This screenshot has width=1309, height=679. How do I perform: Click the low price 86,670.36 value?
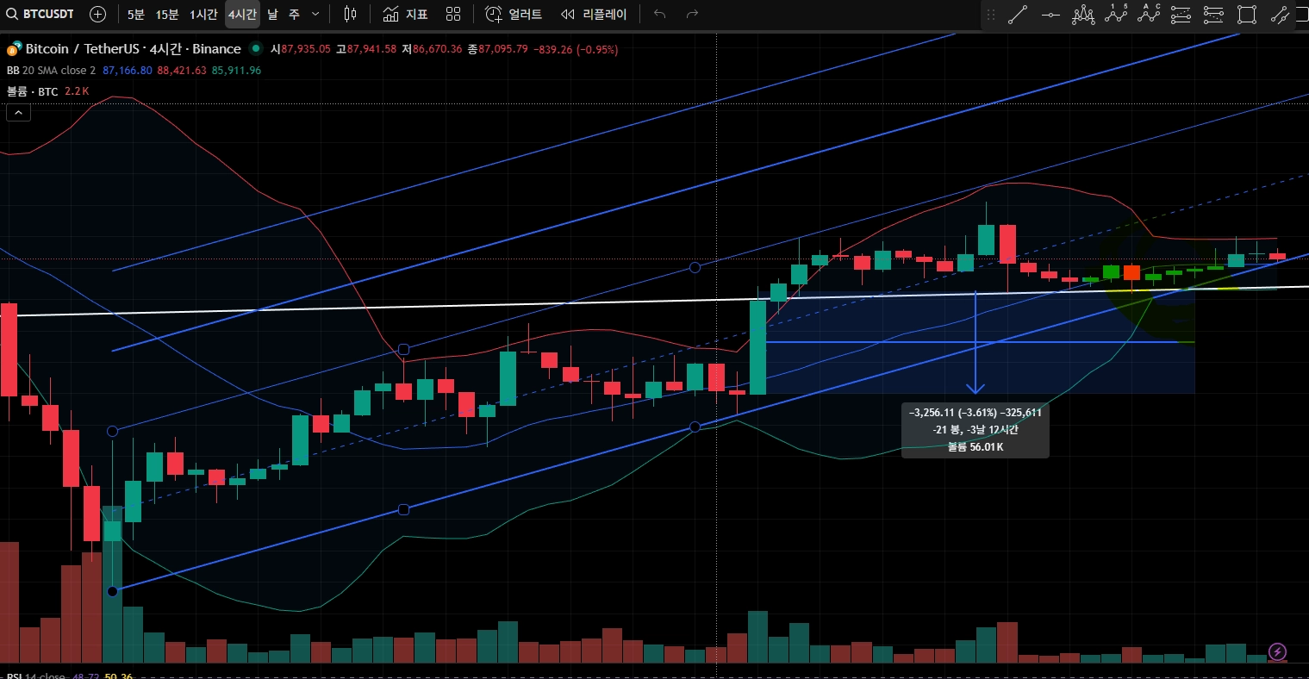[x=438, y=50]
